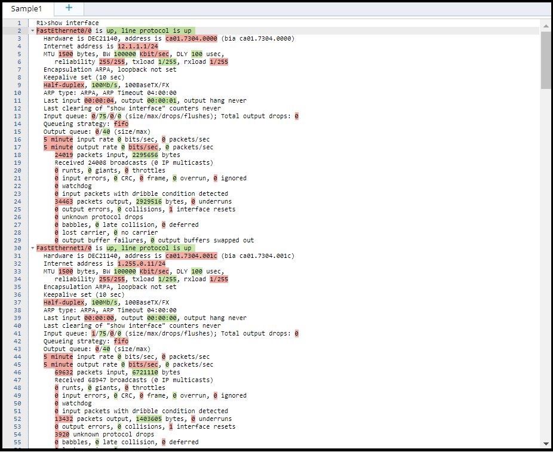Collapse the FastEthernet0/0 interface section
Screen dimensions: 553x452
point(31,30)
